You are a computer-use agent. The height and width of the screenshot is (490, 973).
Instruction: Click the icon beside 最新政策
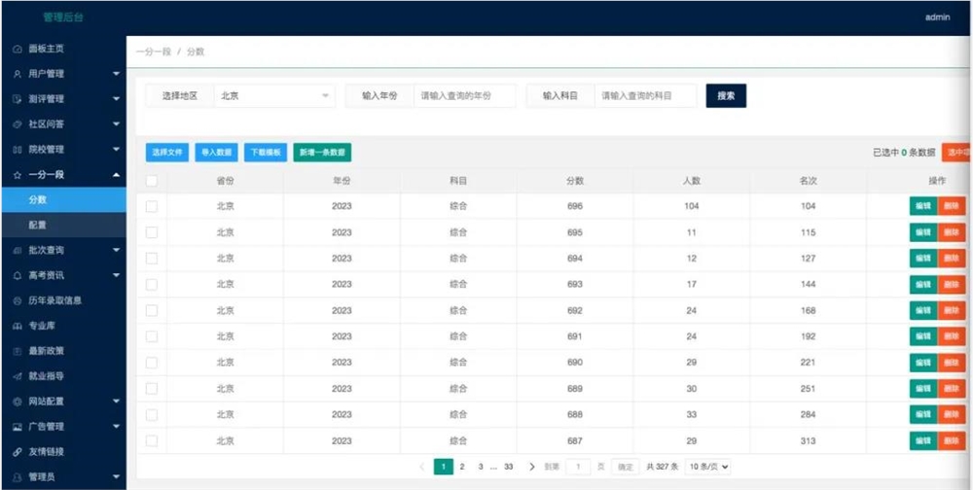[18, 351]
